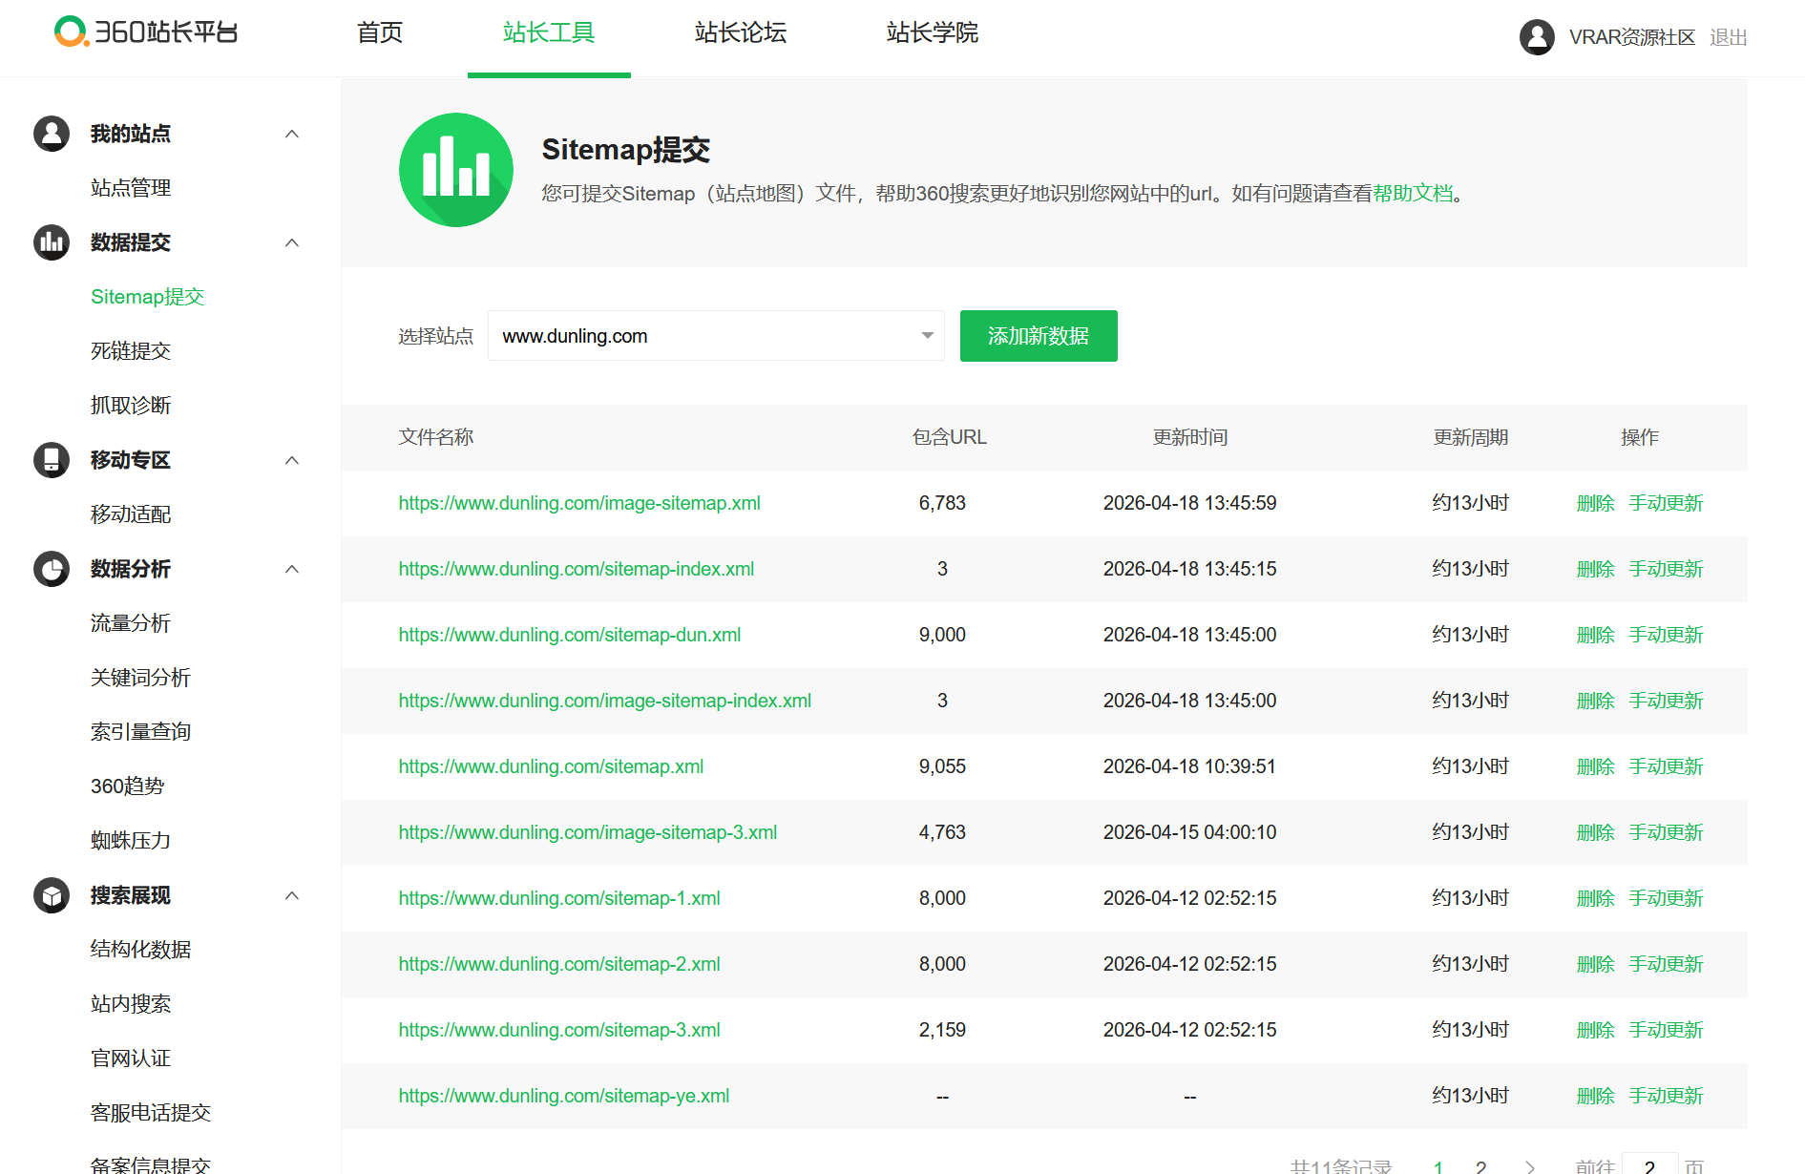
Task: Click the 搜索展现 cube icon in sidebar
Action: (x=52, y=895)
